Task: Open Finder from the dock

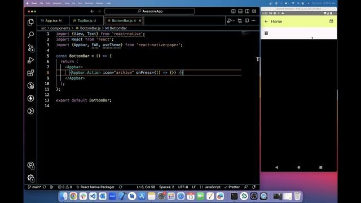Action: [64, 196]
